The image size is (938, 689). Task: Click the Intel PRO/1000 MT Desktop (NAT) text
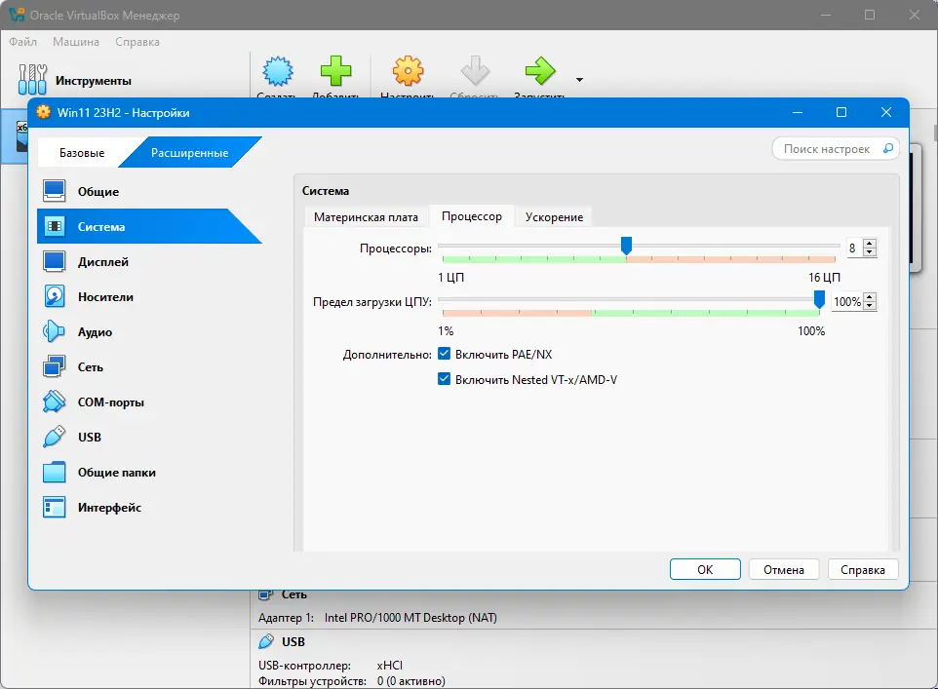410,618
